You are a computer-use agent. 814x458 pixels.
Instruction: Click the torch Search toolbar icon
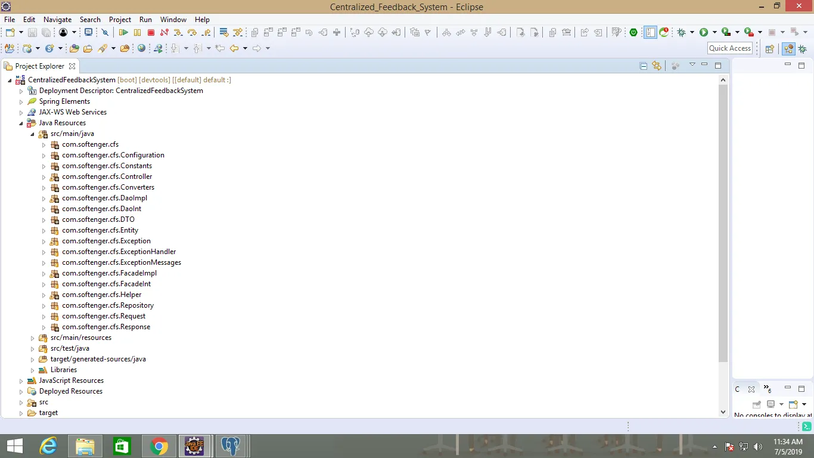pyautogui.click(x=102, y=48)
